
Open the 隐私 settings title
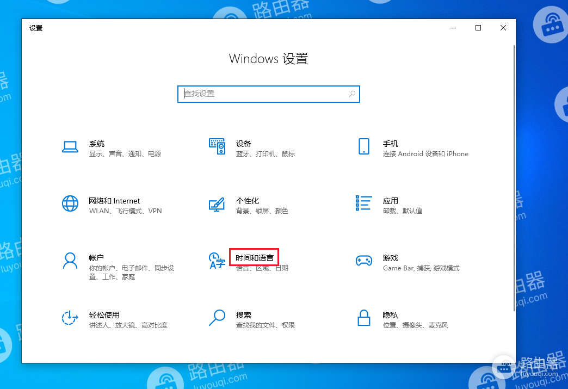point(390,315)
